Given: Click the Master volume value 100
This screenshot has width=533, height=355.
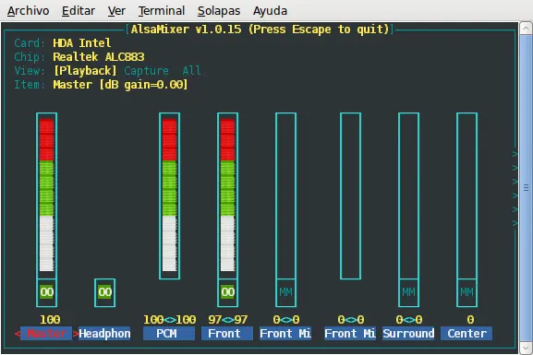Looking at the screenshot, I should [50, 319].
